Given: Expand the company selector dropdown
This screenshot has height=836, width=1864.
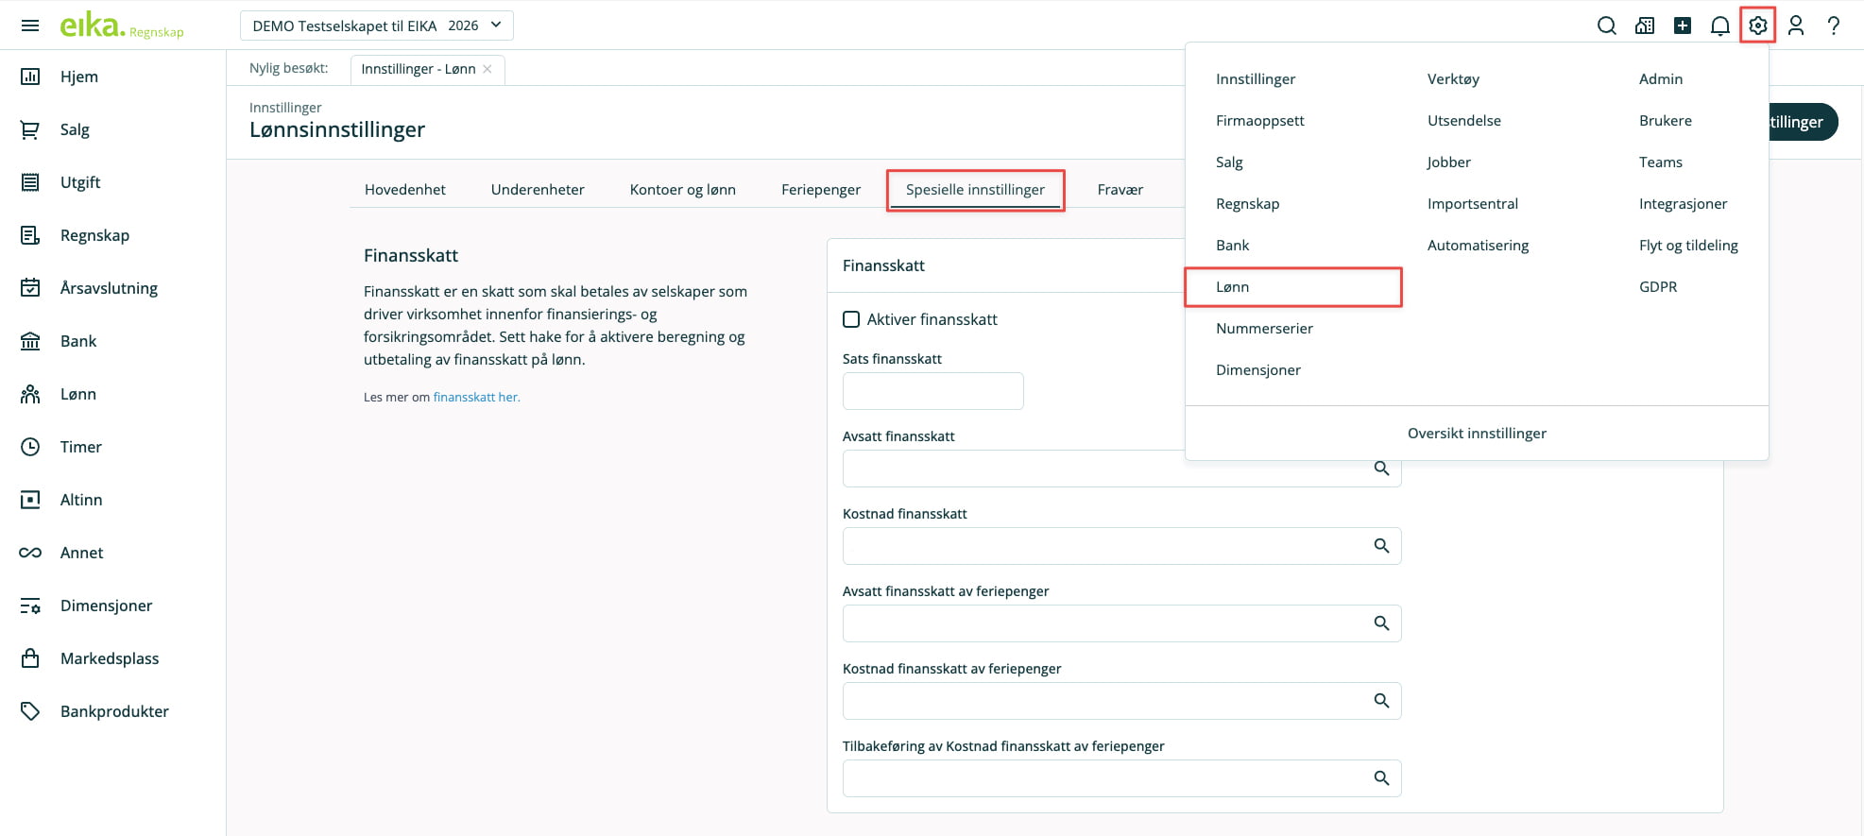Looking at the screenshot, I should click(377, 26).
